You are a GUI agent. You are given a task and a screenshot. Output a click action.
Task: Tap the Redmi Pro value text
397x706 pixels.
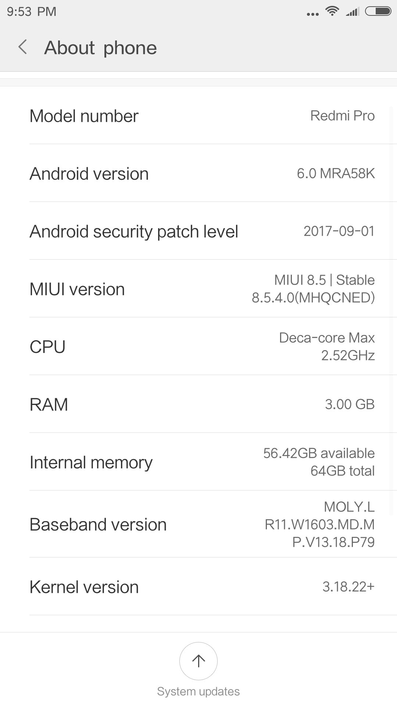click(x=342, y=116)
